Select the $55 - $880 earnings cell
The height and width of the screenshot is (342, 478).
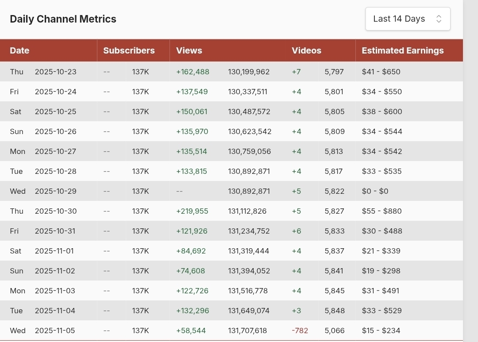[382, 211]
